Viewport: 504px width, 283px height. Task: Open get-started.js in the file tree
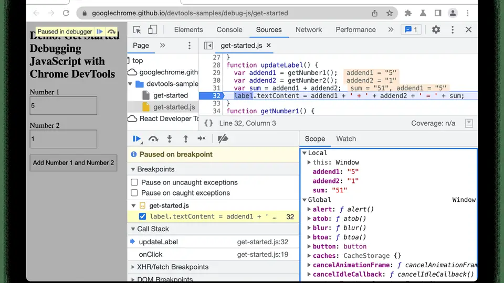(x=174, y=107)
